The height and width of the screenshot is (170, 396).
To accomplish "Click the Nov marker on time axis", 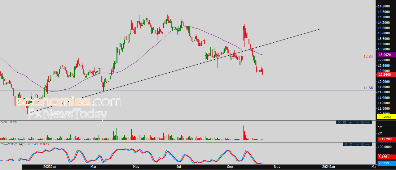I will (277, 167).
